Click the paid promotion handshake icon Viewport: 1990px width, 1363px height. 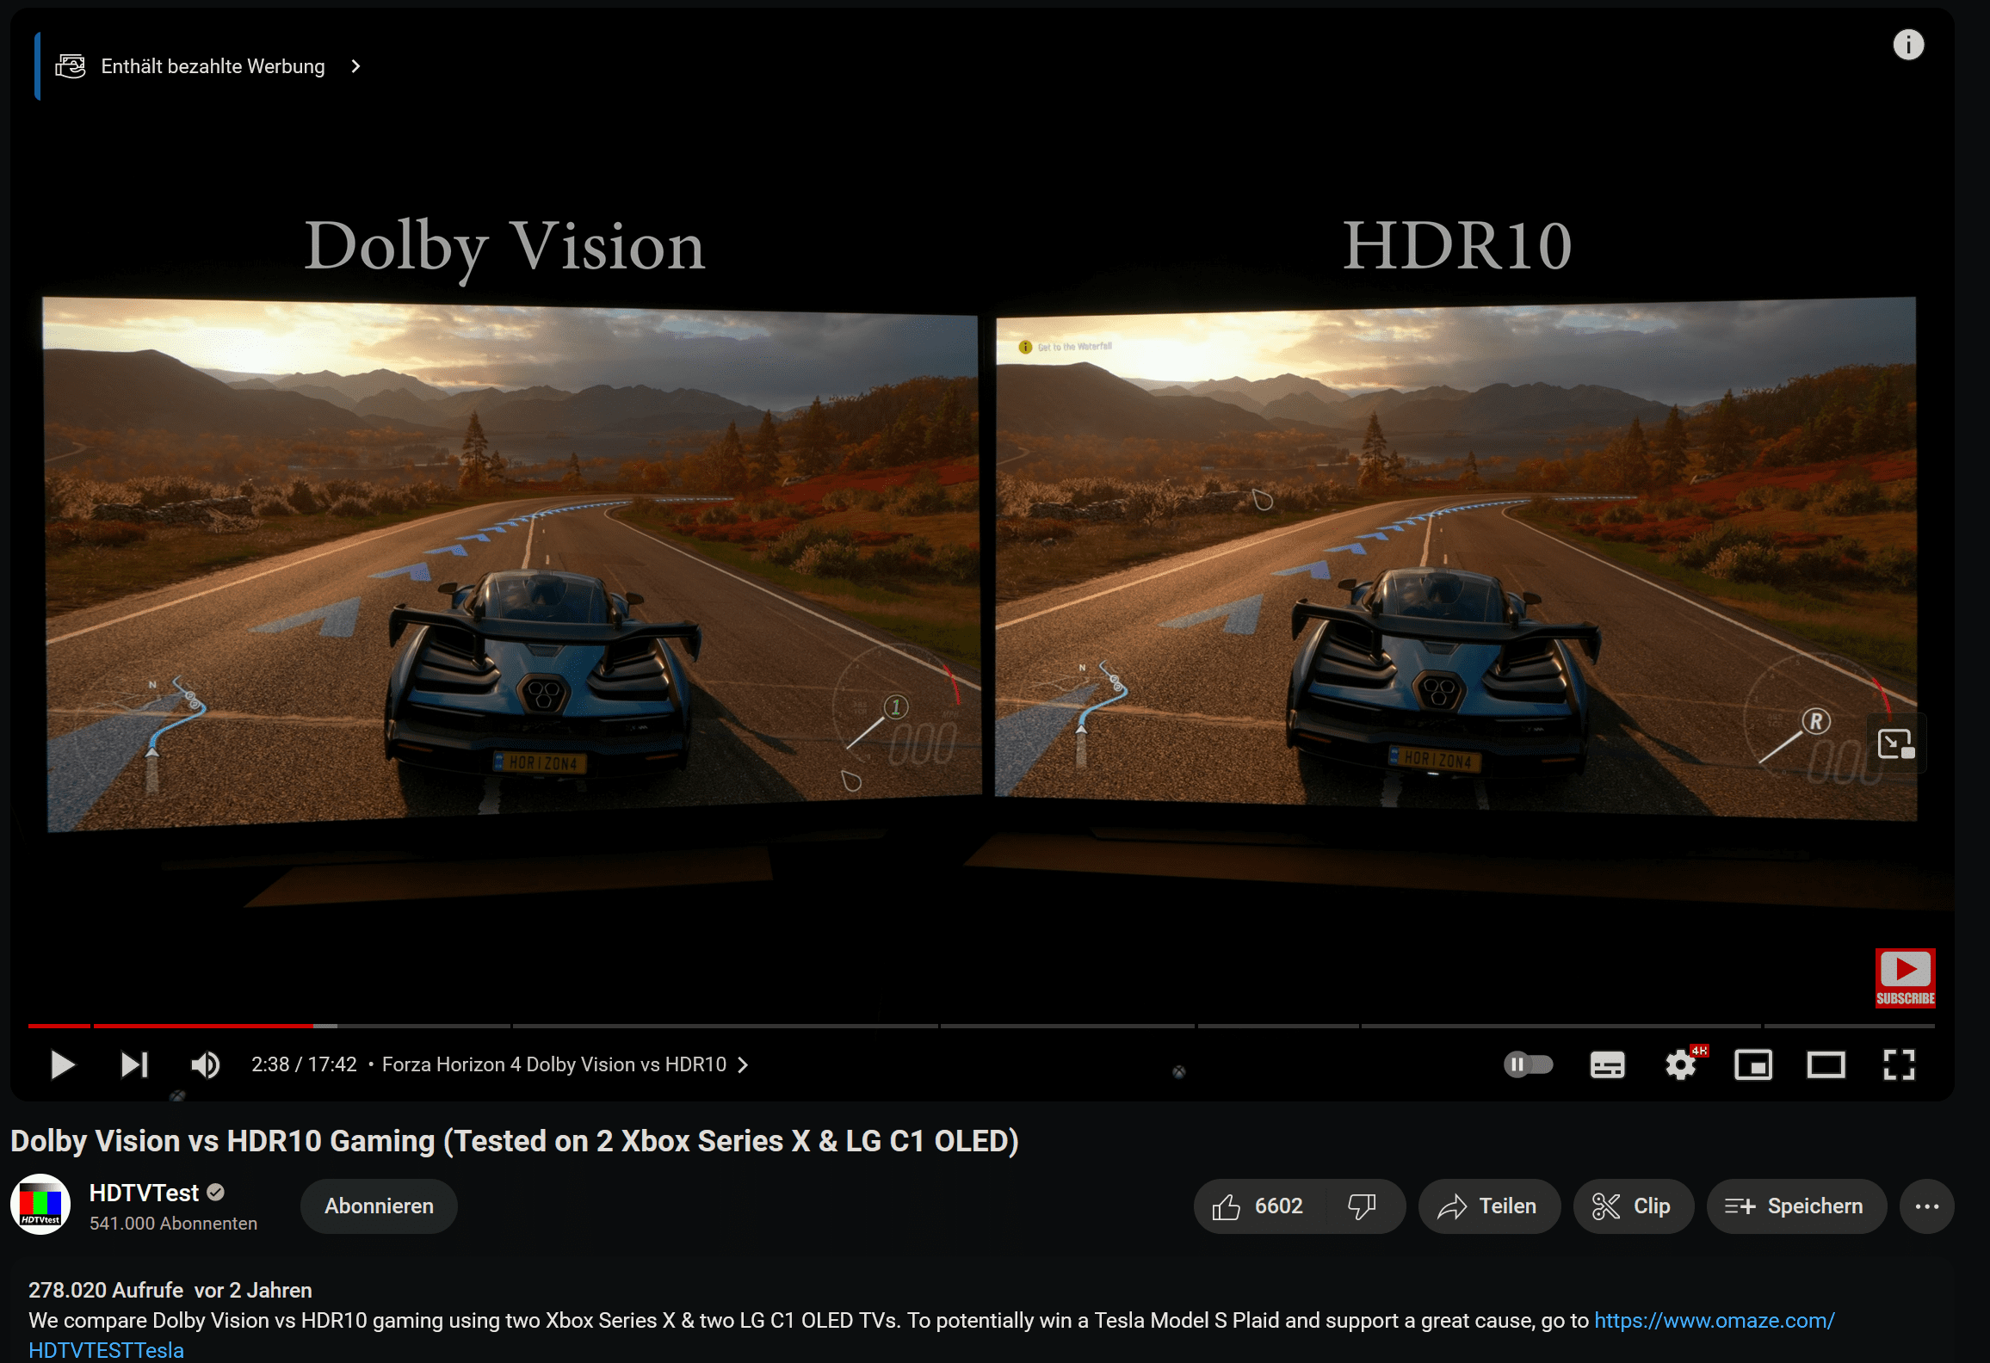click(x=71, y=66)
